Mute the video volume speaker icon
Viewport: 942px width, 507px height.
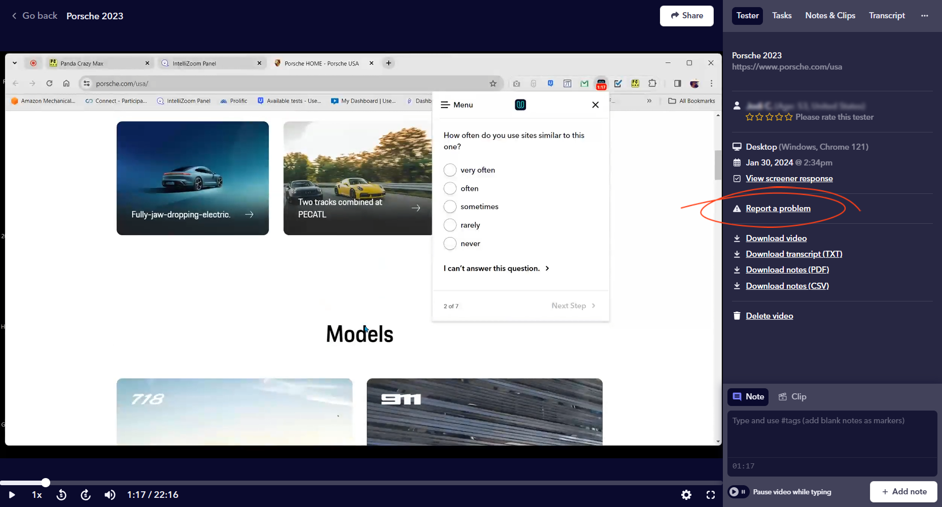click(x=110, y=495)
